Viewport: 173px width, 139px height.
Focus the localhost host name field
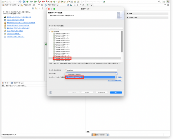click(92, 70)
